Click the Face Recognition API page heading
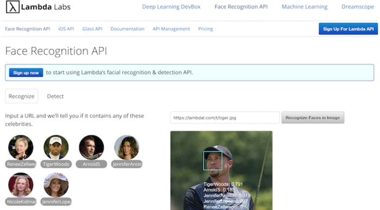Viewport: 380px width, 210px height. click(56, 51)
